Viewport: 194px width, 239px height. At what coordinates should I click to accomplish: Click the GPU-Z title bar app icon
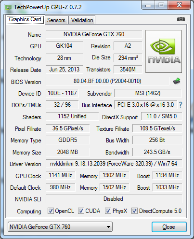coord(8,8)
